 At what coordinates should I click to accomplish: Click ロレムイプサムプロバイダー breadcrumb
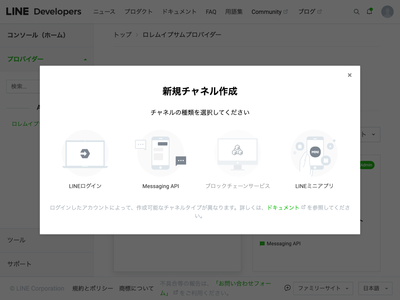tap(182, 35)
